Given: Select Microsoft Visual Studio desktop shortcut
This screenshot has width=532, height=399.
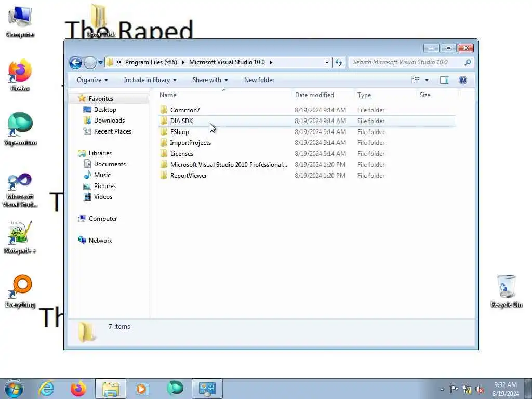Looking at the screenshot, I should pyautogui.click(x=20, y=190).
